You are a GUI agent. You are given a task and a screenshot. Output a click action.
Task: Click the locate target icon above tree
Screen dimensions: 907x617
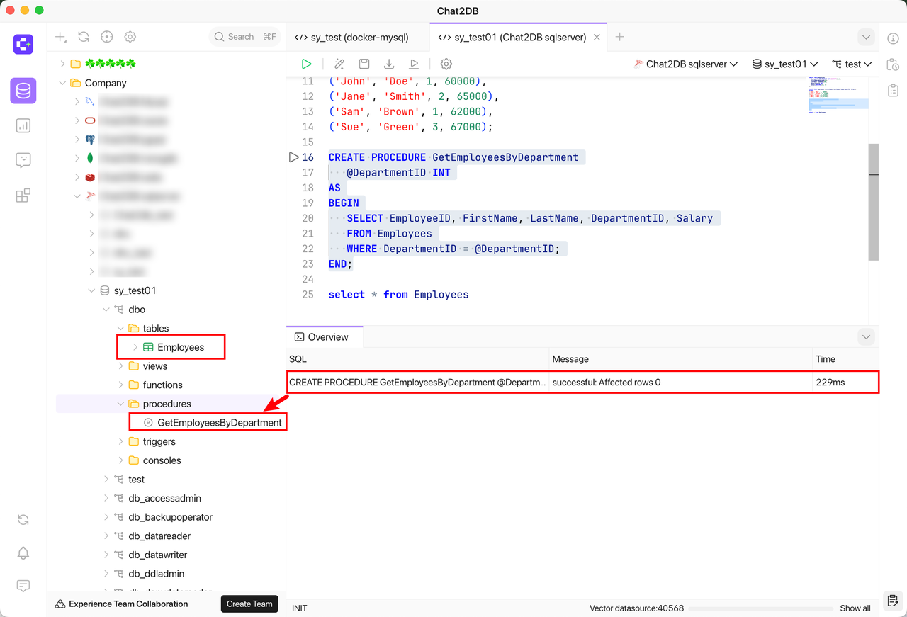tap(107, 37)
